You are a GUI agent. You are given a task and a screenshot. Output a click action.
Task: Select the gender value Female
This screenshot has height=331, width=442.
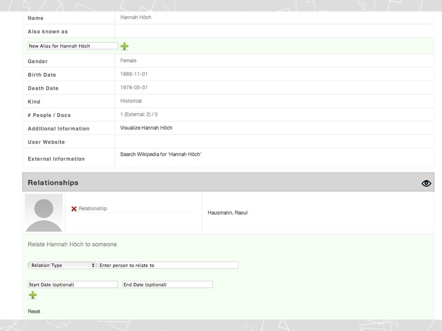[128, 61]
